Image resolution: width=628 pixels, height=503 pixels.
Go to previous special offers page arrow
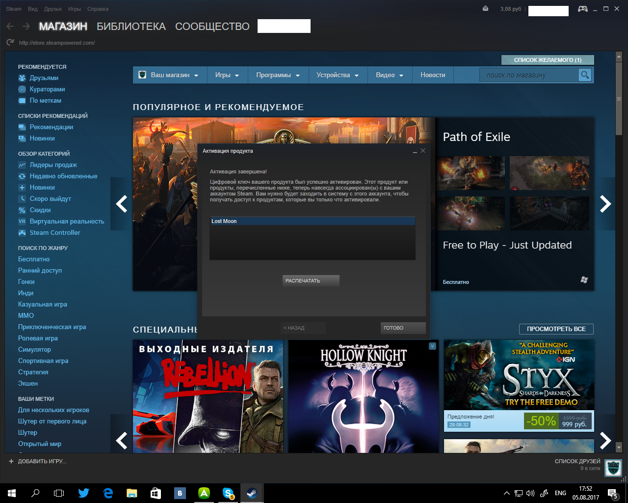(121, 440)
